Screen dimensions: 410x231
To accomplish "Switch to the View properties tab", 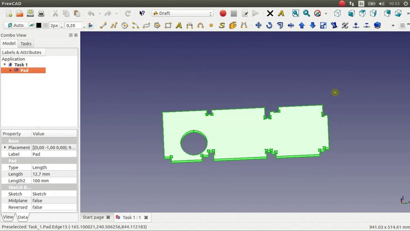I will (8, 217).
